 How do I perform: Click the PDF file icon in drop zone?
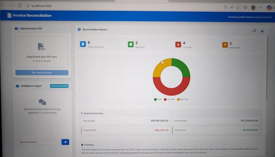[x=41, y=47]
